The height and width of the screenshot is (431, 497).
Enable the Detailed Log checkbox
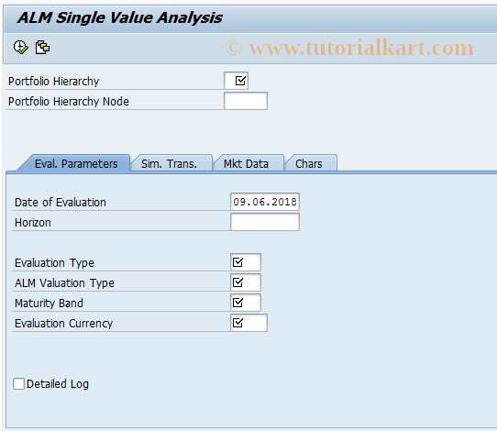[x=18, y=384]
